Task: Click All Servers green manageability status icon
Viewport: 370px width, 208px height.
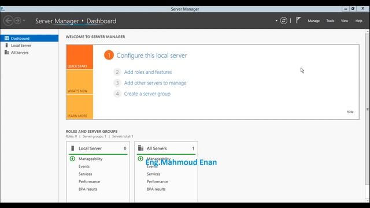Action: pyautogui.click(x=140, y=159)
